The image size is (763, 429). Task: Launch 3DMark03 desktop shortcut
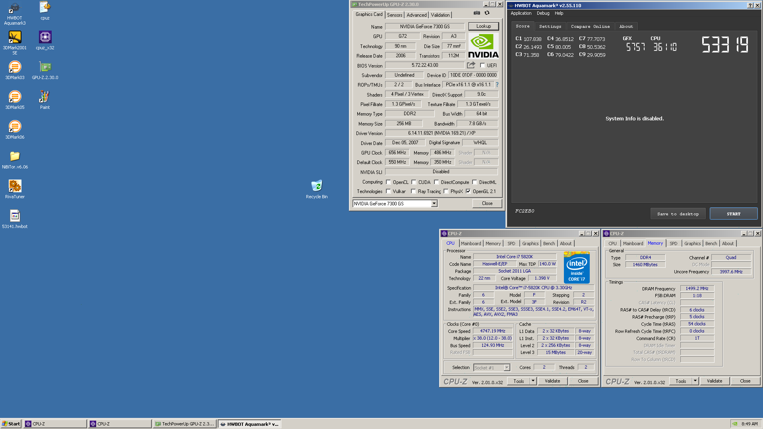[15, 70]
